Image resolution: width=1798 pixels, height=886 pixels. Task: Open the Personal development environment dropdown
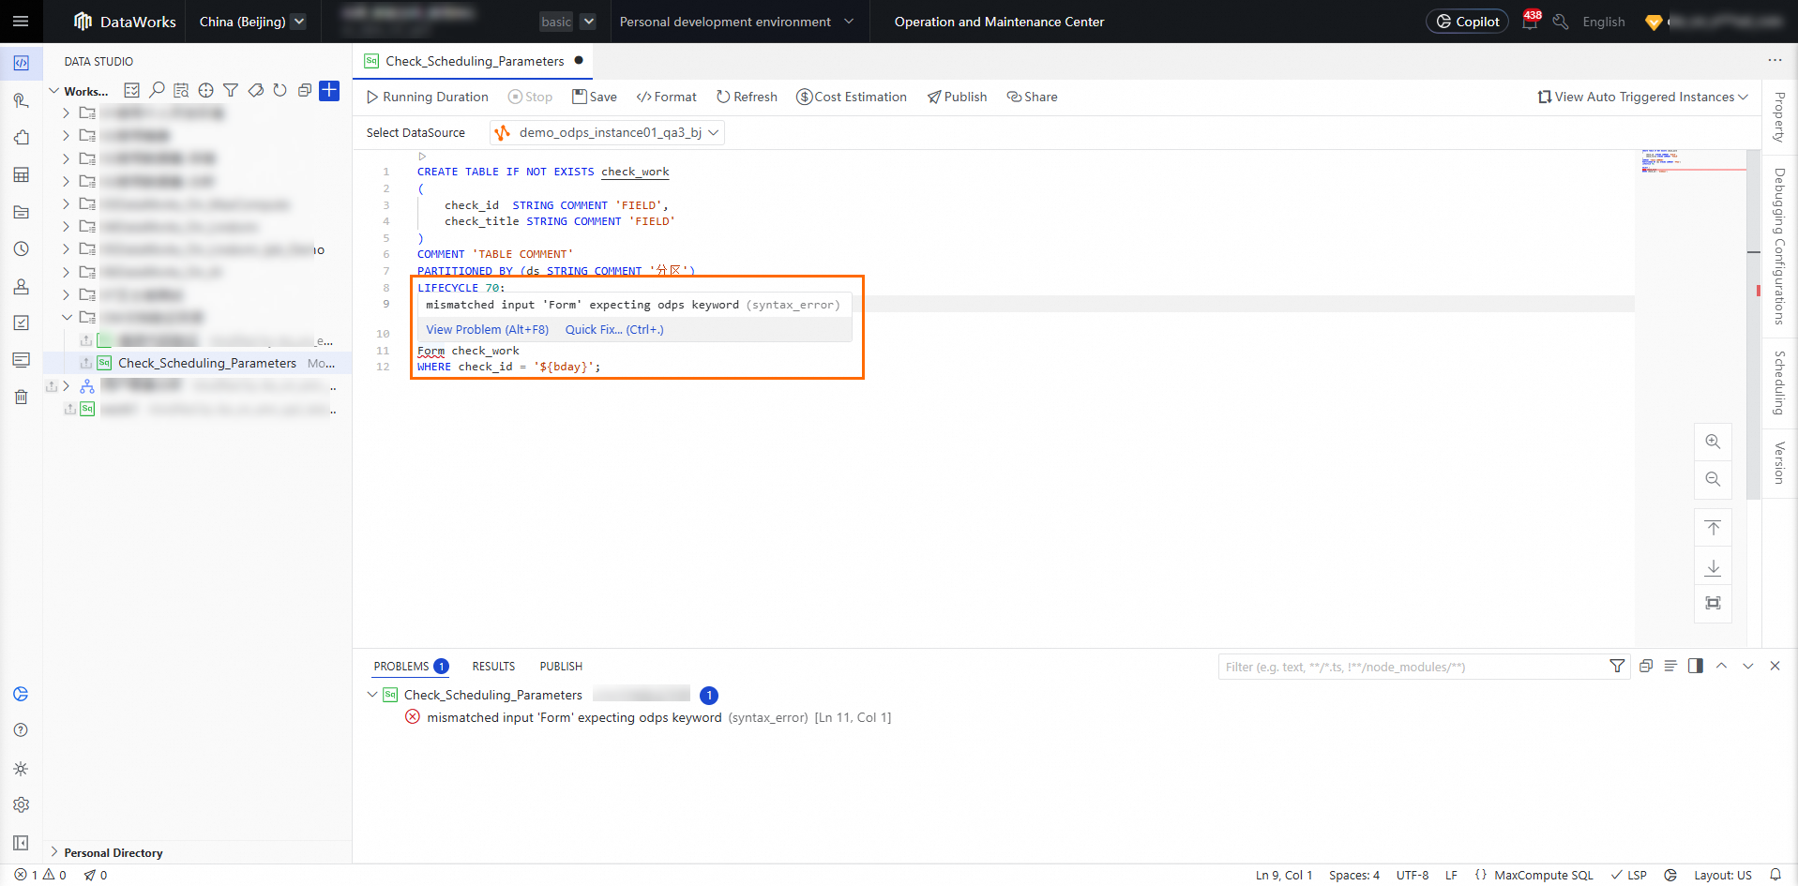click(x=736, y=22)
